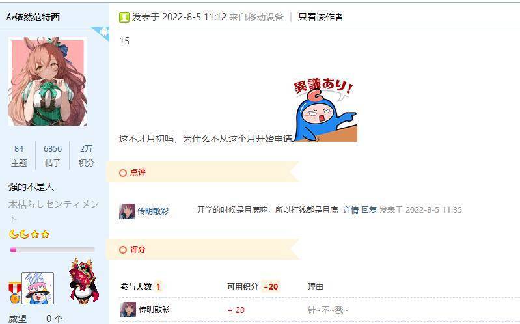Viewport: 520px width, 324px height.
Task: Click the Android device badge icon
Action: (103, 32)
